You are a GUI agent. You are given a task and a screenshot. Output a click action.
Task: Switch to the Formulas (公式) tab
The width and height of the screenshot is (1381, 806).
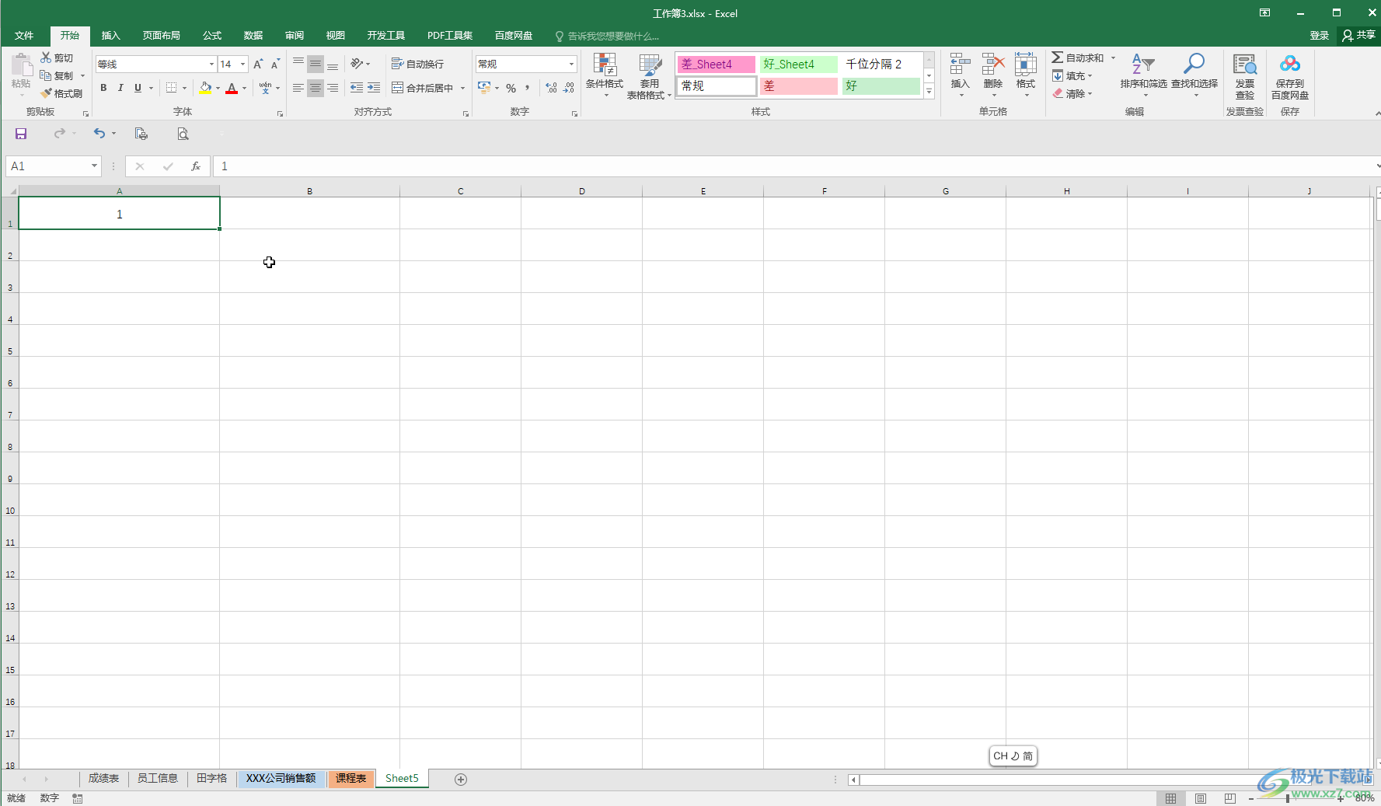(x=212, y=36)
